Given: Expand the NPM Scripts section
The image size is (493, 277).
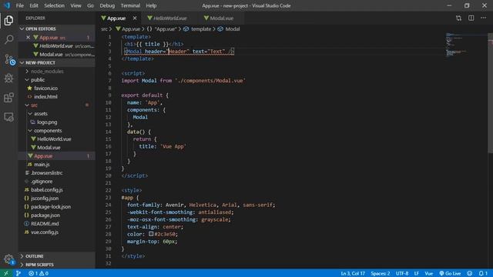Looking at the screenshot, I should [56, 265].
